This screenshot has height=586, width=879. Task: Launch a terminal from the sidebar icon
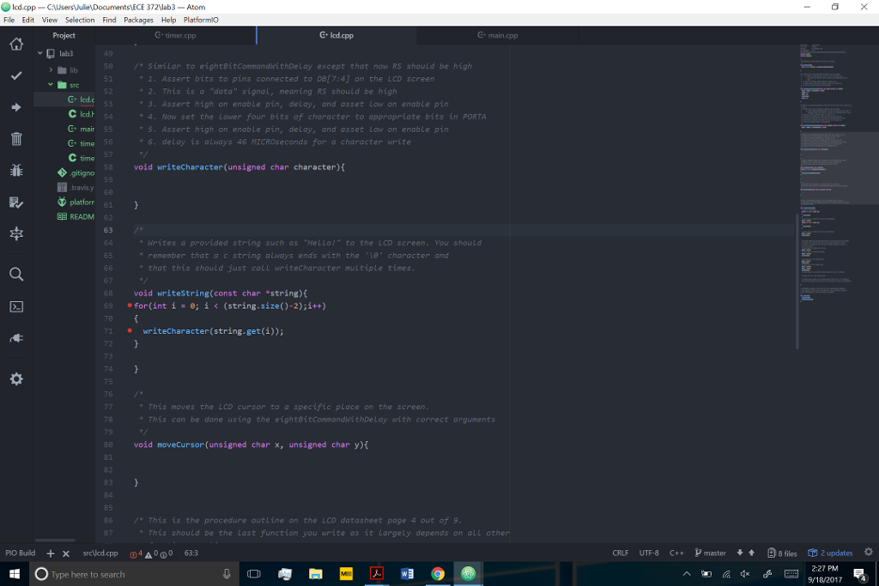coord(15,306)
